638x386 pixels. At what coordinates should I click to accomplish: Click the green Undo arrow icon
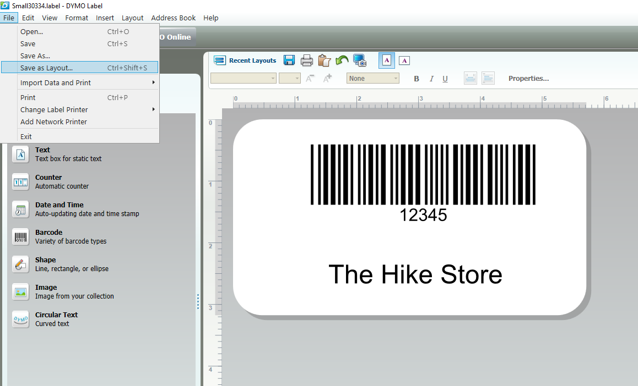(x=342, y=60)
